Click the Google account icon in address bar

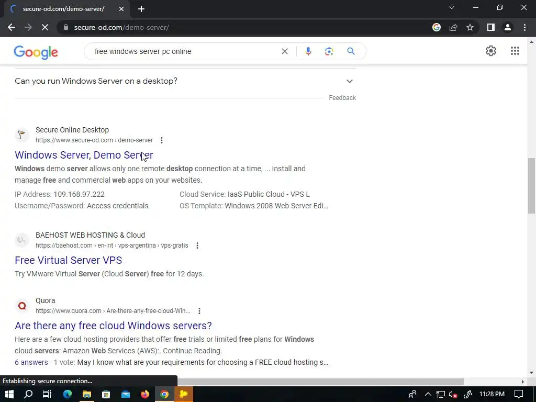[x=437, y=27]
